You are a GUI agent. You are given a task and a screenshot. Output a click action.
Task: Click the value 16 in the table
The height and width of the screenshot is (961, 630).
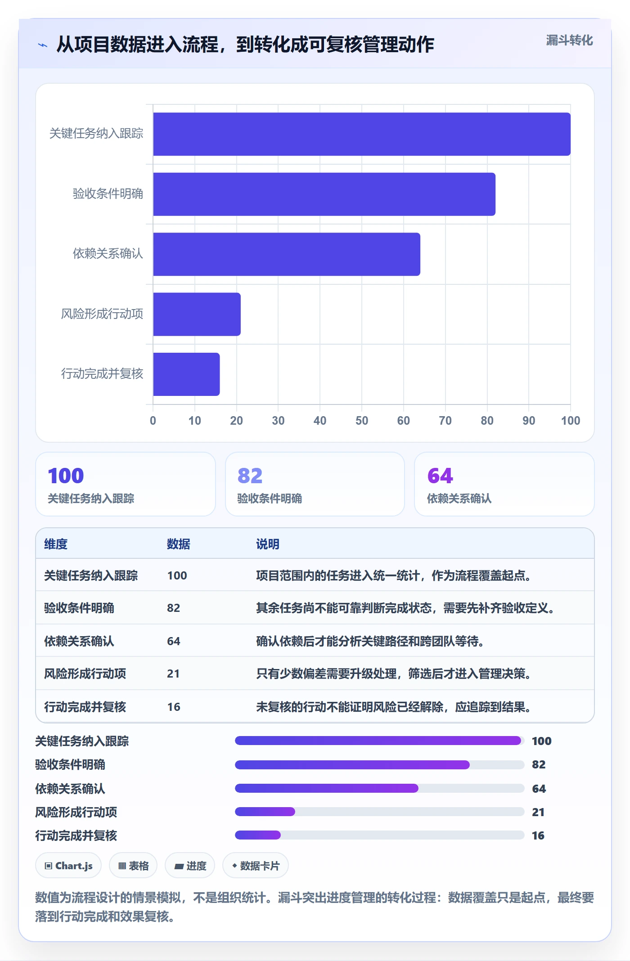[x=174, y=707]
